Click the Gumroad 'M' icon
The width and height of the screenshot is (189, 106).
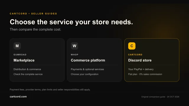pyautogui.click(x=17, y=46)
